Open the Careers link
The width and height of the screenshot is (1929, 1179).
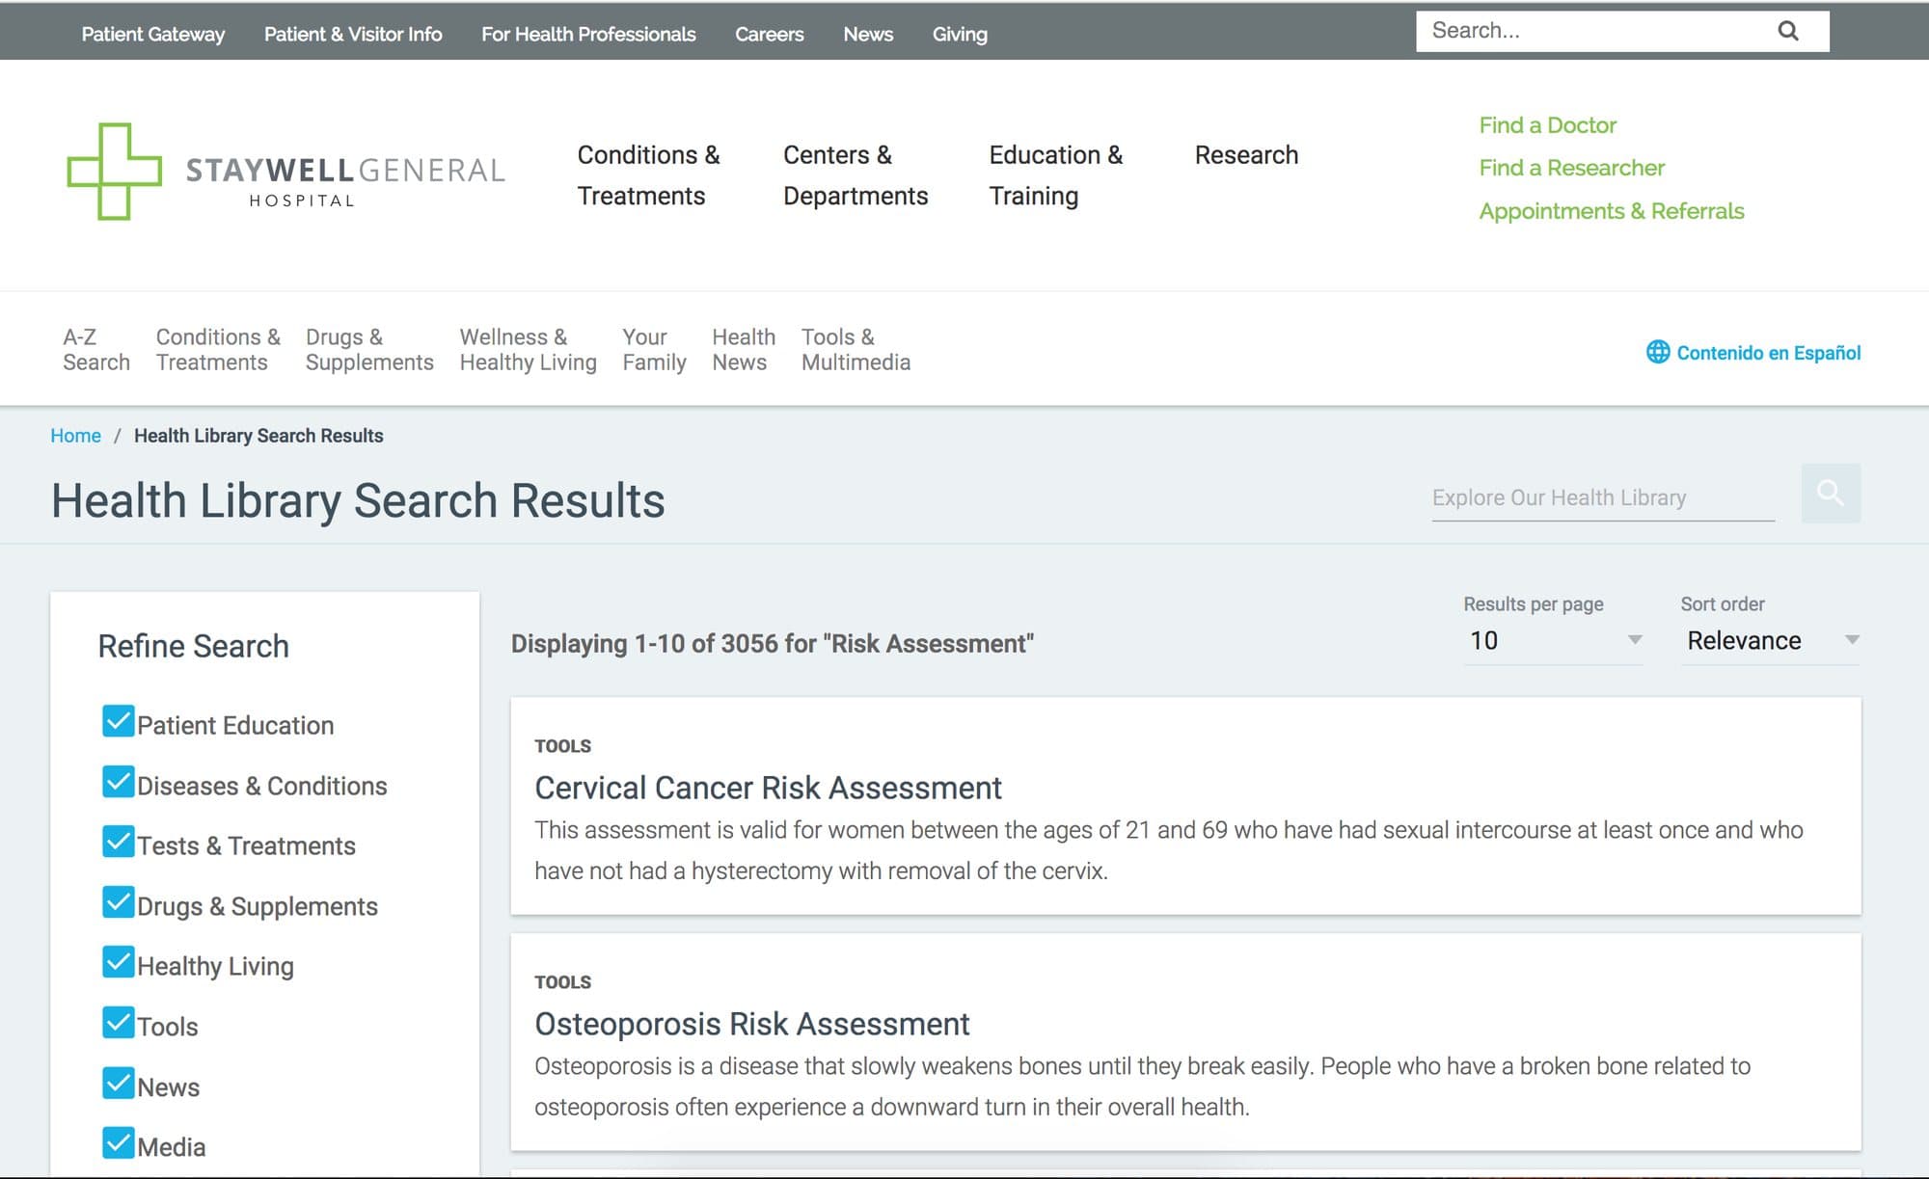point(769,34)
